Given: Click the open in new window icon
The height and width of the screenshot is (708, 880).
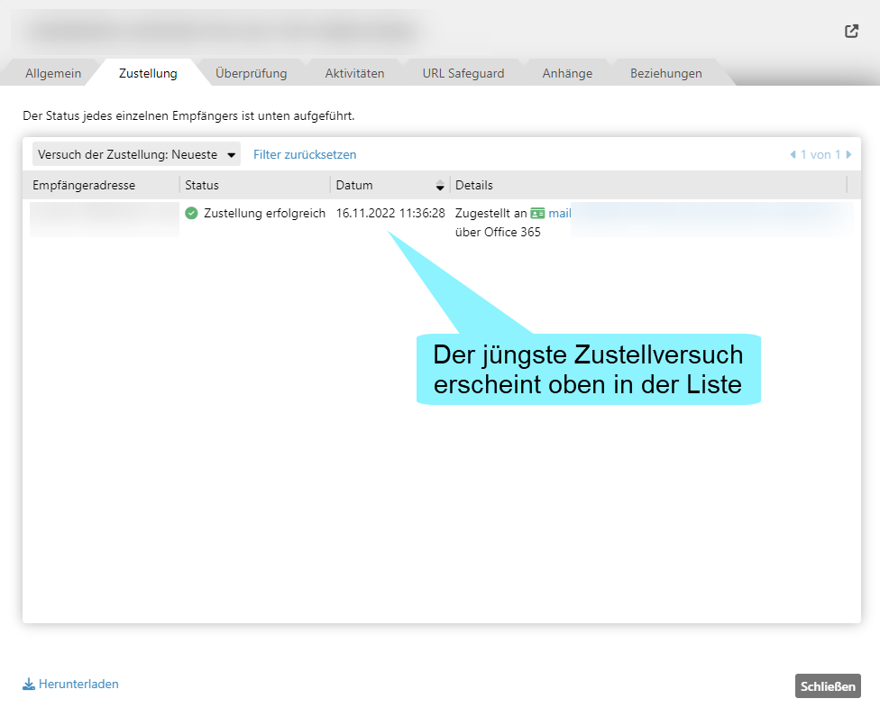Looking at the screenshot, I should 851,32.
